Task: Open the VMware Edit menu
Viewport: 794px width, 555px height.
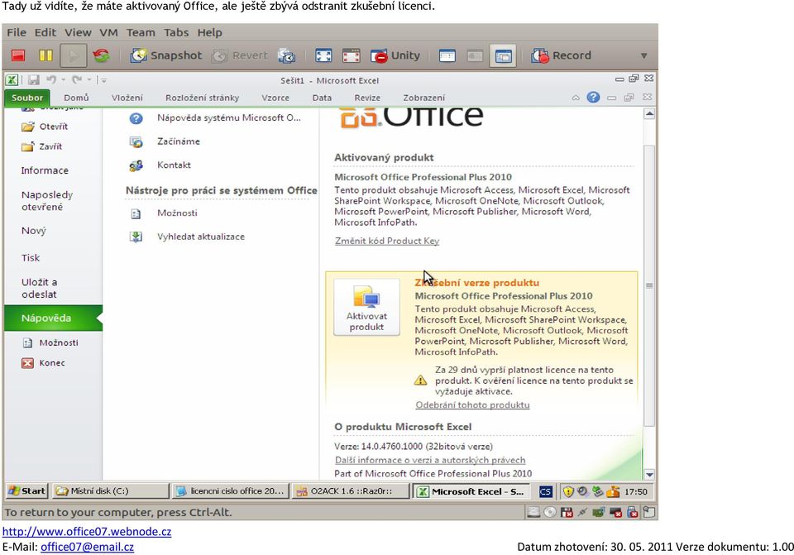Action: point(45,32)
